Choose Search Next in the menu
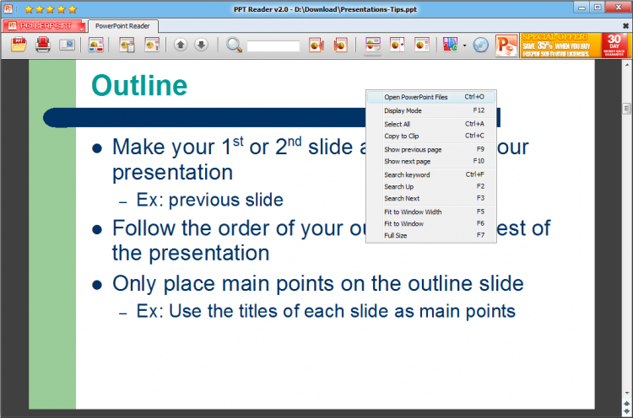Screen dimensions: 633x418 tap(431, 198)
